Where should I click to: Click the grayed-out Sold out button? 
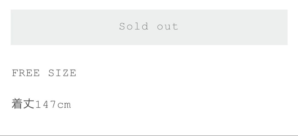(149, 27)
